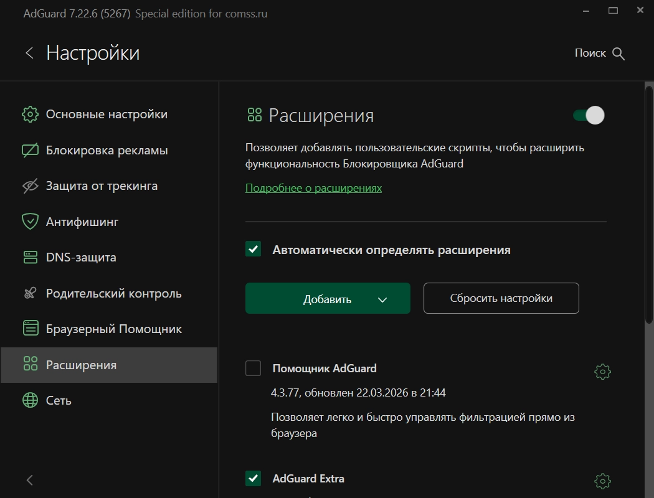
Task: Open the Подробнее о расширениях link
Action: pyautogui.click(x=313, y=188)
